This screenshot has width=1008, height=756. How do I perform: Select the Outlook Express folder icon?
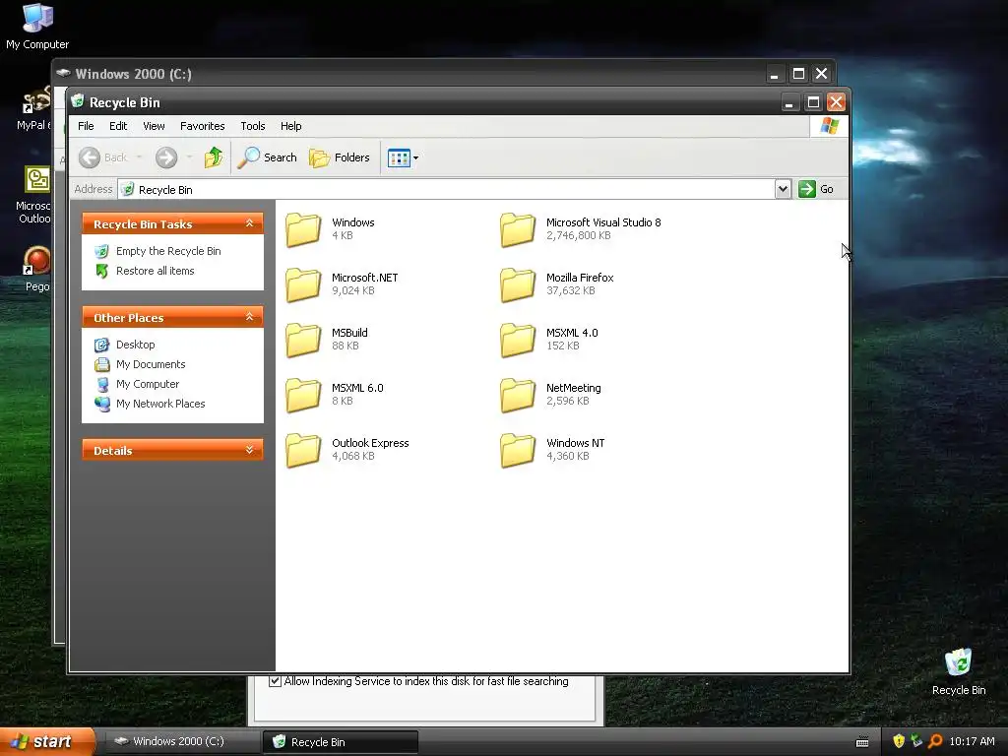[303, 450]
